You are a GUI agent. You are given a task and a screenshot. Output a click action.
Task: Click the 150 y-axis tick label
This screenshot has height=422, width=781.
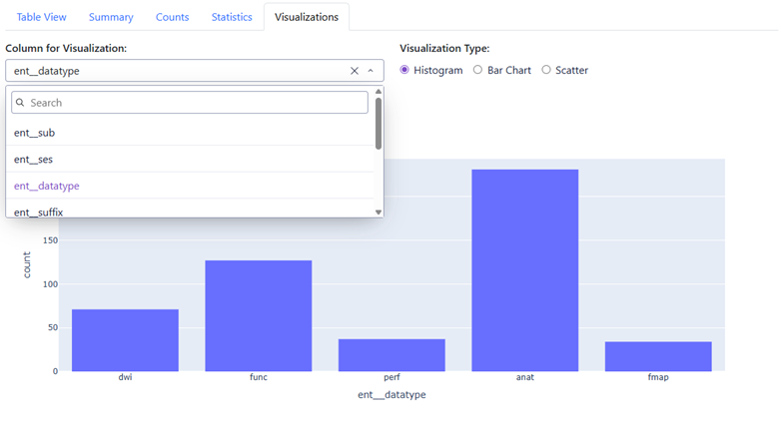tap(50, 240)
